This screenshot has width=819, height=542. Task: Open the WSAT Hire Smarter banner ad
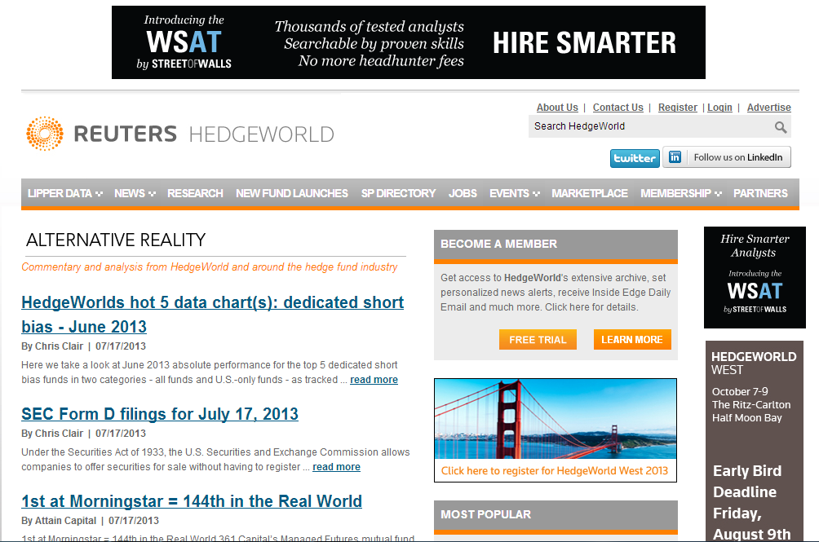tap(408, 42)
